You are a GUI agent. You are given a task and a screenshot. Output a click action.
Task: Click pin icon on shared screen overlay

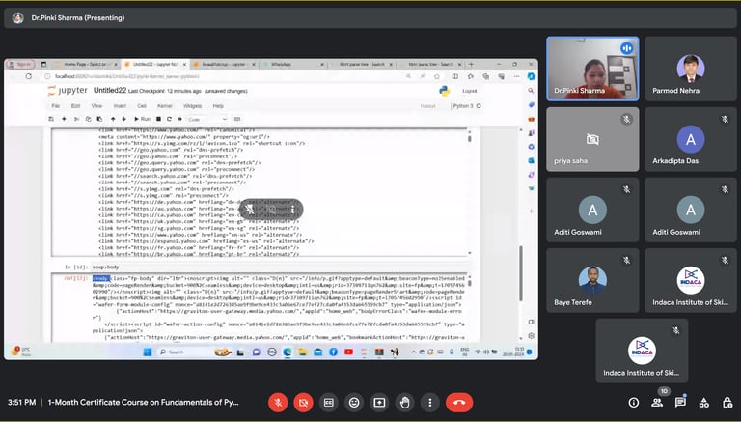(x=250, y=210)
